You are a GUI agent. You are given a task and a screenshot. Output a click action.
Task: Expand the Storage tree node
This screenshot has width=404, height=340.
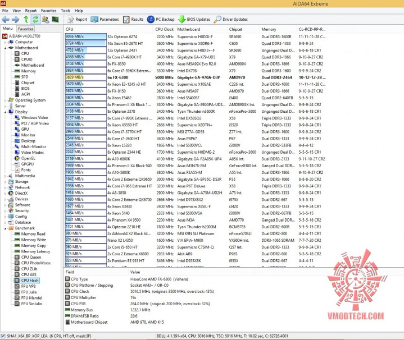click(5, 182)
